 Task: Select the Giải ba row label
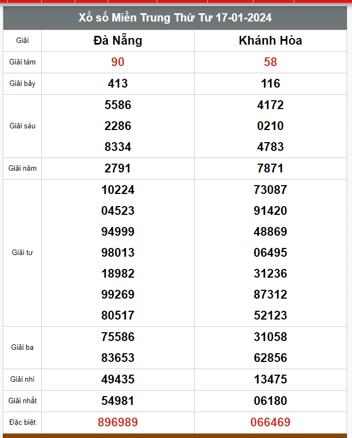pyautogui.click(x=23, y=348)
